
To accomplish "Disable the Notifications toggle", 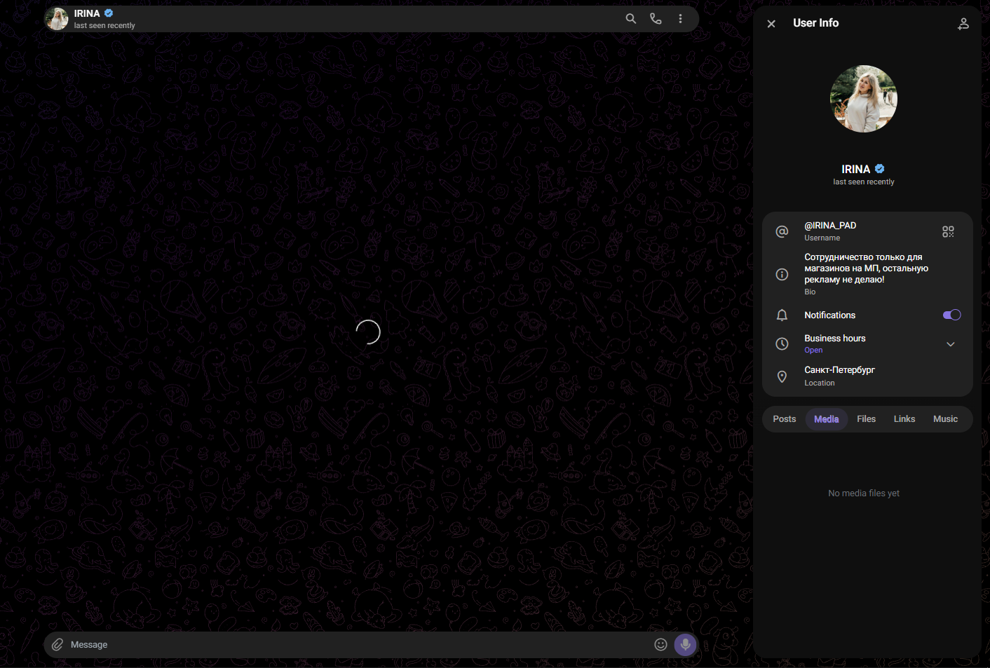I will [x=951, y=315].
